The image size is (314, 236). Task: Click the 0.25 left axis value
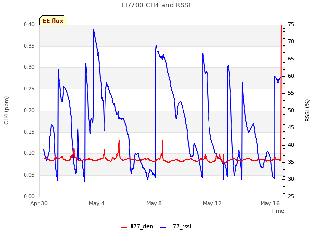29,88
